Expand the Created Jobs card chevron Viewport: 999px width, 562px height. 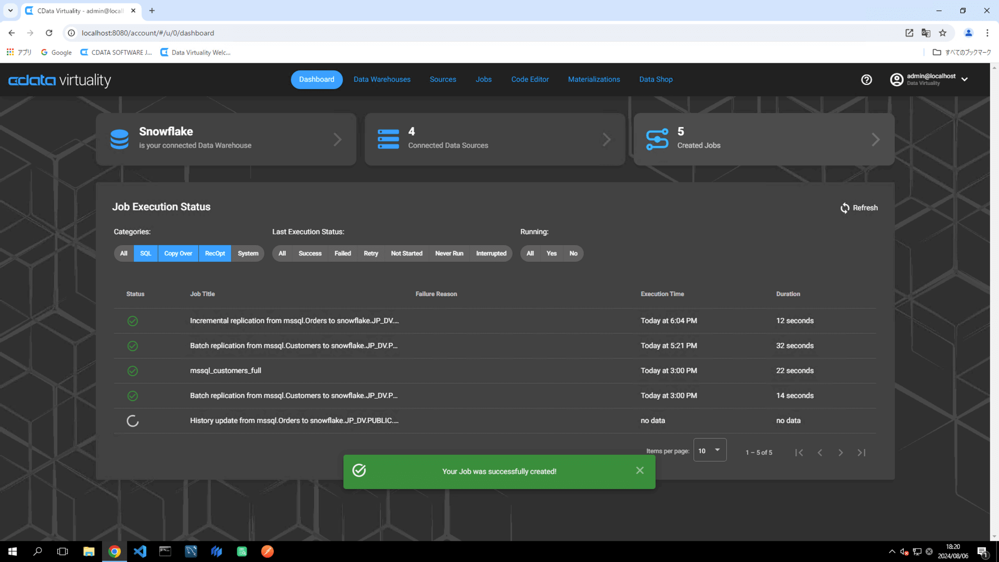(875, 139)
